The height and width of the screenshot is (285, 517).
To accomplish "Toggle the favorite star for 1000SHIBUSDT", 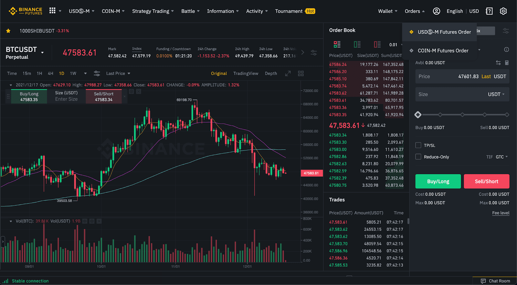I will click(8, 31).
